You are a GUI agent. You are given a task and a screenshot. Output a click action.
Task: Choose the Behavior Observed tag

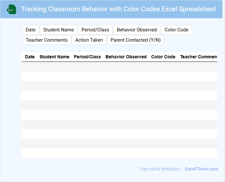[137, 30]
